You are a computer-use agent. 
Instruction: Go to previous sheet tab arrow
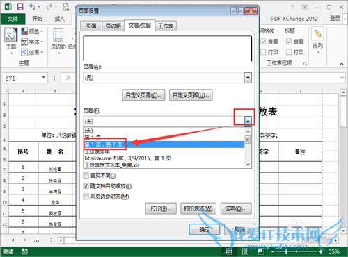pos(13,240)
